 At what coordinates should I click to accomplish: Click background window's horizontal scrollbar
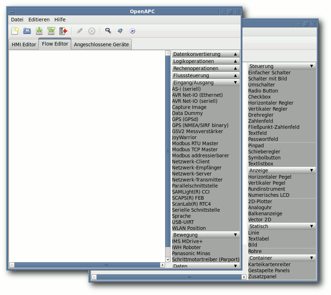click(169, 277)
